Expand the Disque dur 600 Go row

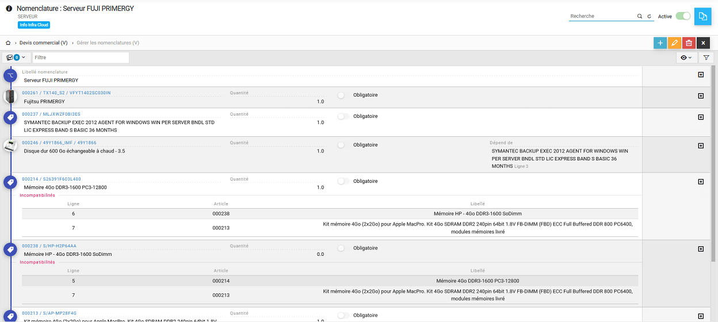701,146
